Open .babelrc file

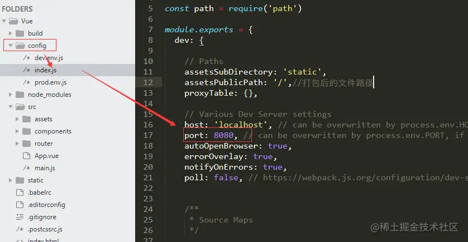tap(40, 192)
